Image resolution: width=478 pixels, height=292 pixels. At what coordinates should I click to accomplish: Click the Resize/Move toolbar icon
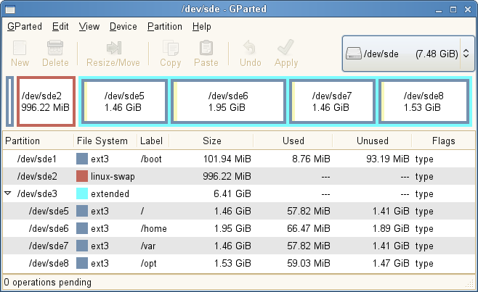(114, 48)
